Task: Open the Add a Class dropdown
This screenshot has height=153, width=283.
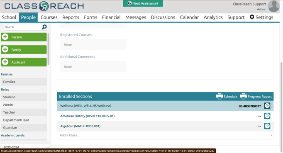Action: pos(165,135)
